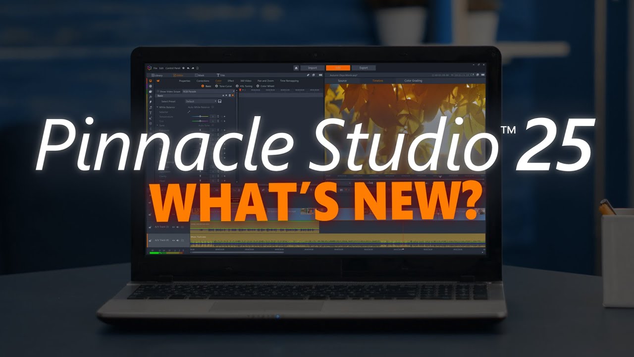Choose the Tone Curve color mode
Viewport: 634px width, 357px height.
click(223, 86)
